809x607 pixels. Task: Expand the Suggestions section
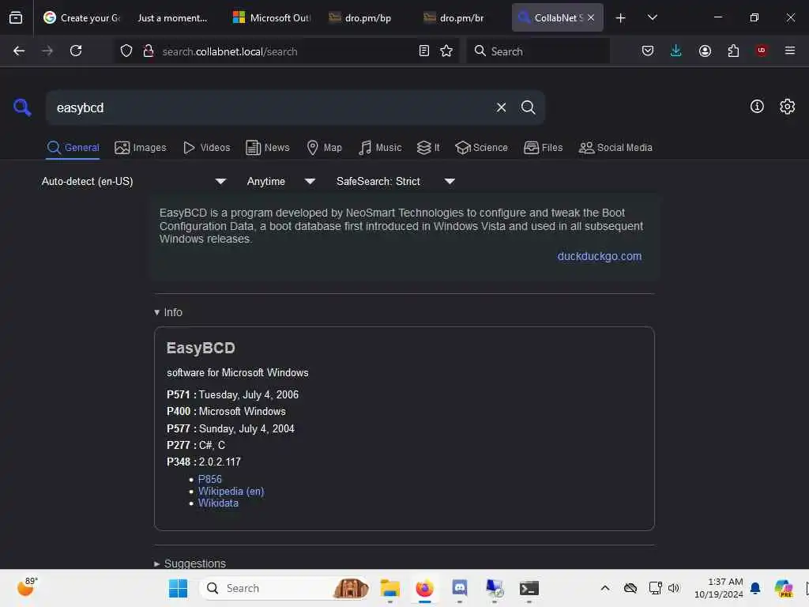coord(190,563)
